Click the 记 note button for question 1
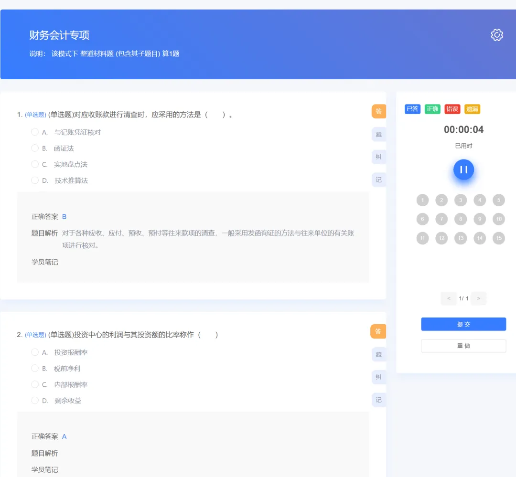 [378, 180]
